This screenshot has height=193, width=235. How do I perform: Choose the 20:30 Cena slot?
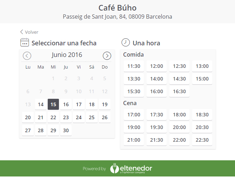[x=202, y=127]
